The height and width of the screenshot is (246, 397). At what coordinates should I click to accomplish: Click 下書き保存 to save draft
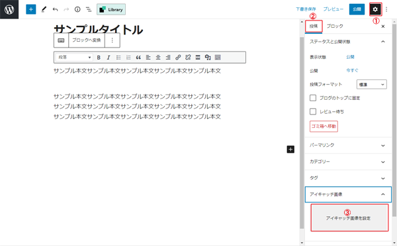pos(306,9)
